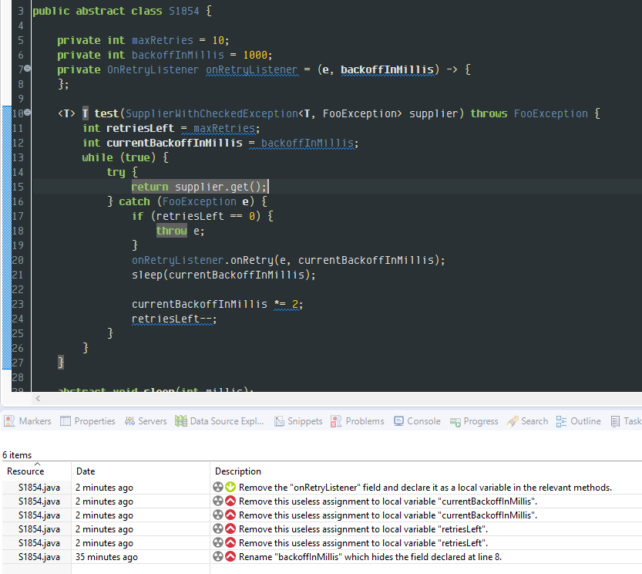Viewport: 642px width, 574px height.
Task: Click the left arrow of the horizontal scrollbar
Action: 38,398
